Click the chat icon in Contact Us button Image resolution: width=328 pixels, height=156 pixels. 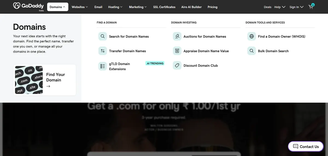295,146
